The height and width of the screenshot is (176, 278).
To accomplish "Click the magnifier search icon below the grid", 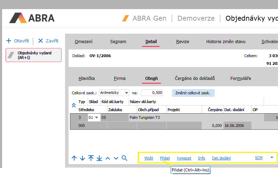I will [124, 158].
